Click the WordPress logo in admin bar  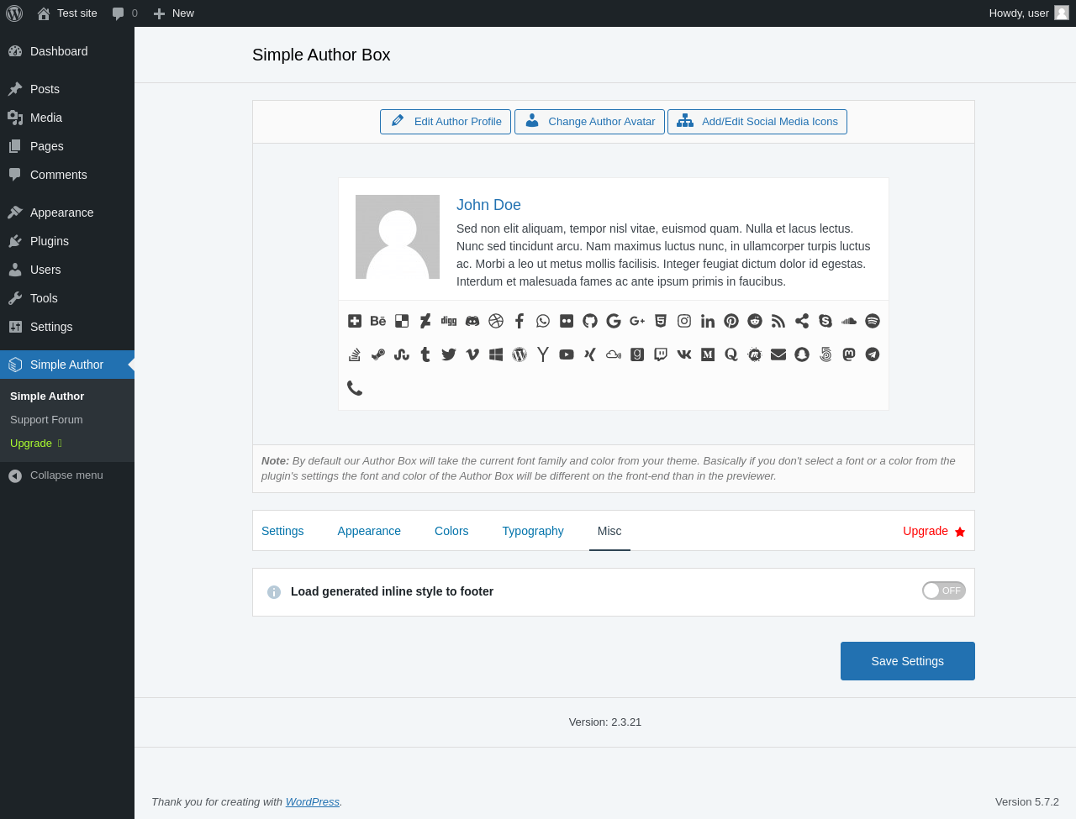tap(14, 13)
